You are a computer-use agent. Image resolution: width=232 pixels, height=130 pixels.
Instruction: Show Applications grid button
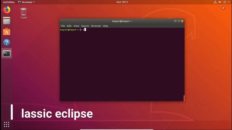(x=7, y=125)
